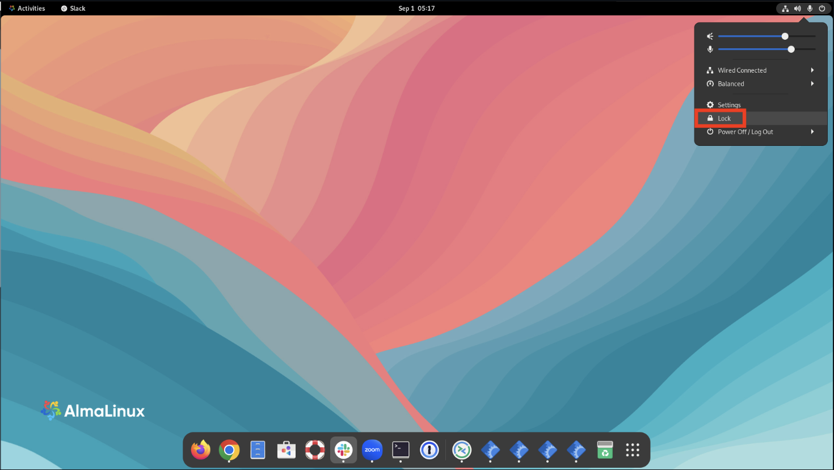Viewport: 834px width, 470px height.
Task: Show all applications grid
Action: [x=633, y=450]
